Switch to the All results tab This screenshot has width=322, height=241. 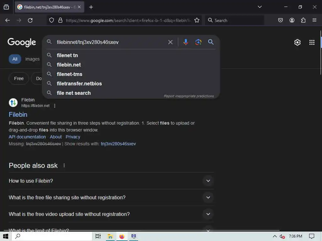pyautogui.click(x=15, y=59)
